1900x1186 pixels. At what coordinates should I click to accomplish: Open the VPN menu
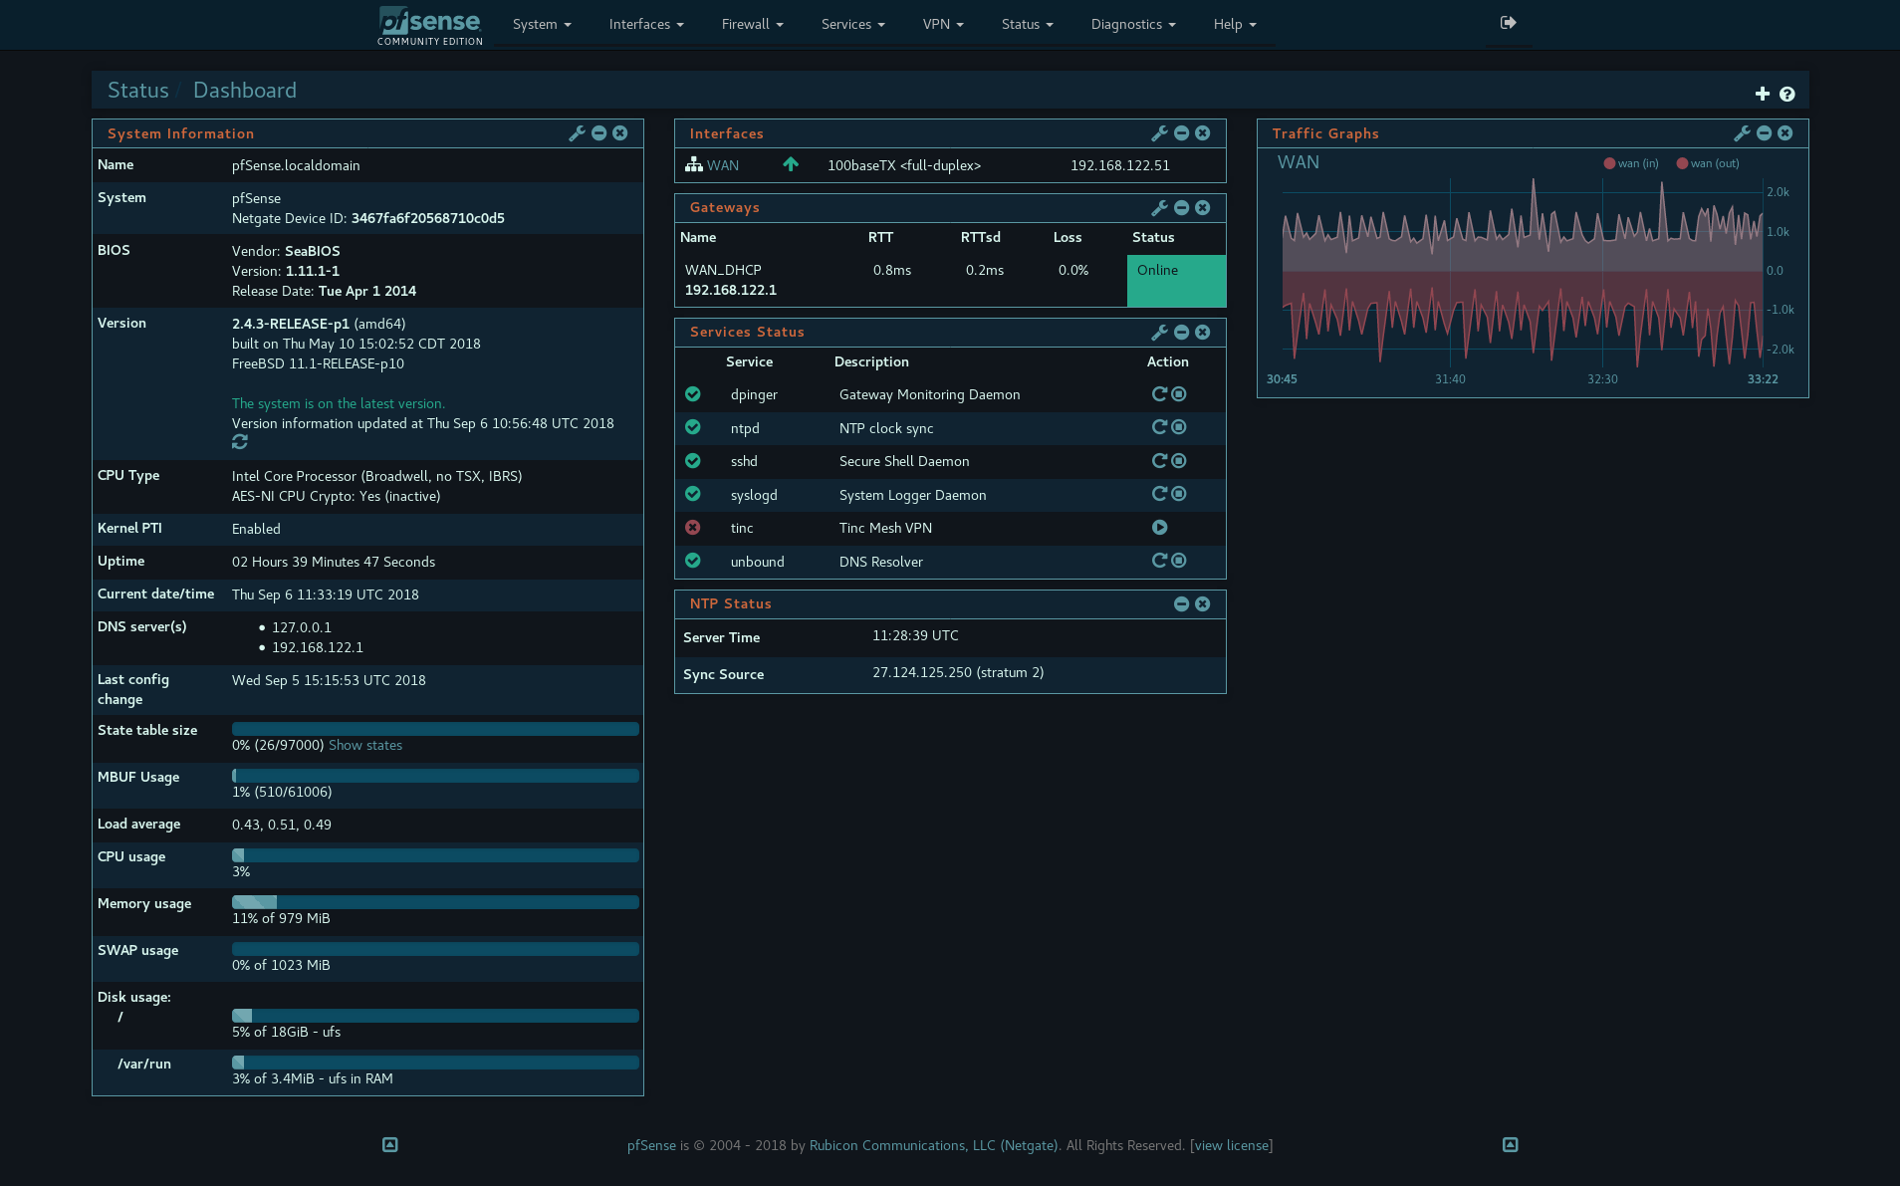[x=943, y=24]
